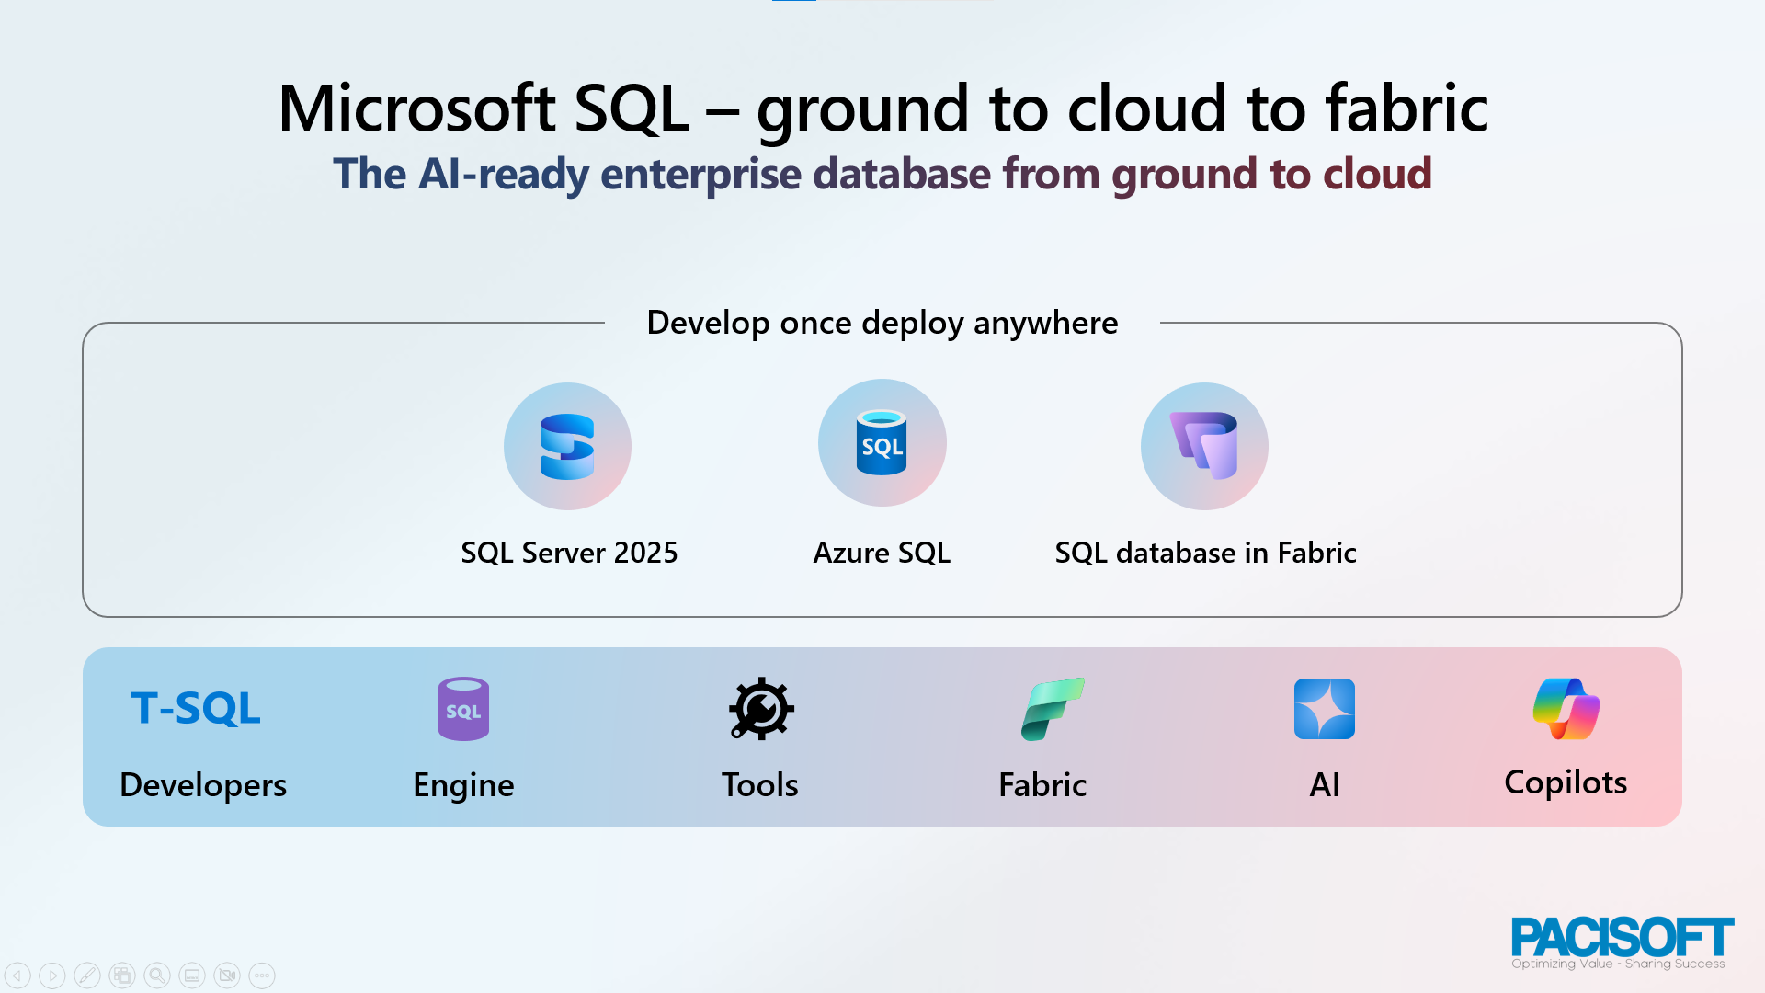Click 'Develop once deploy anywhere' heading

pos(882,323)
